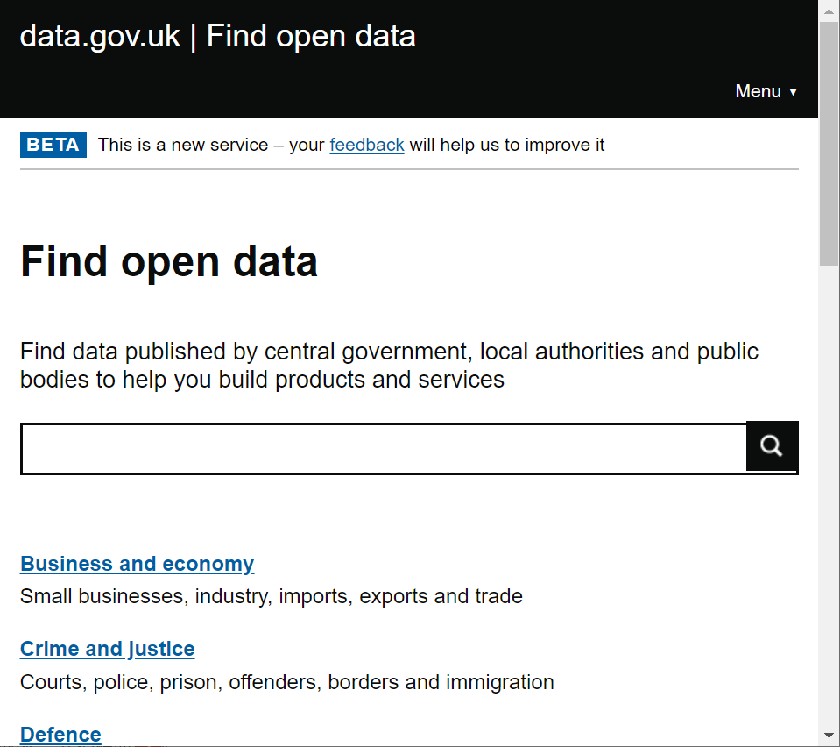Click the magnifying glass search button
The height and width of the screenshot is (747, 840).
click(x=772, y=445)
